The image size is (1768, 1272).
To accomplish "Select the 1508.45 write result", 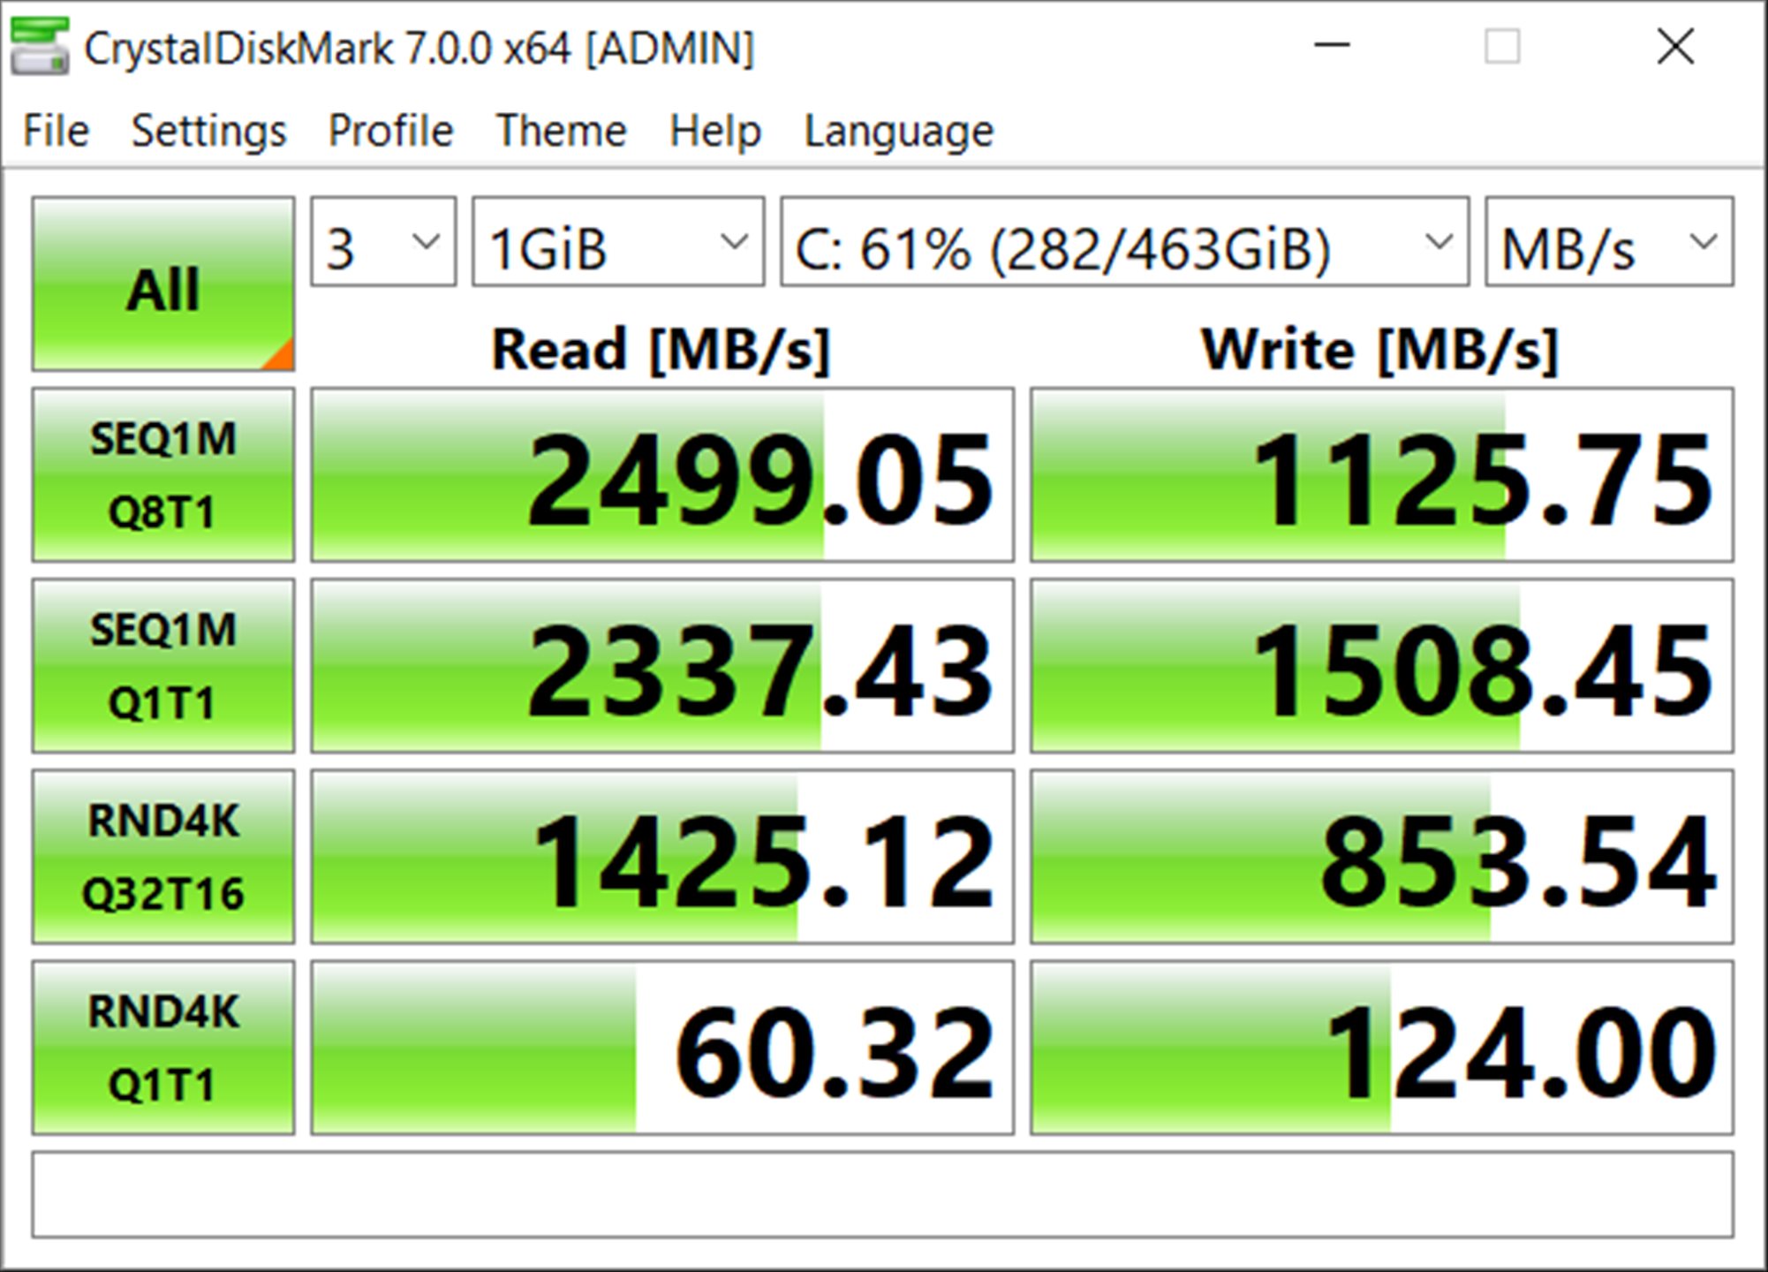I will pos(1382,665).
